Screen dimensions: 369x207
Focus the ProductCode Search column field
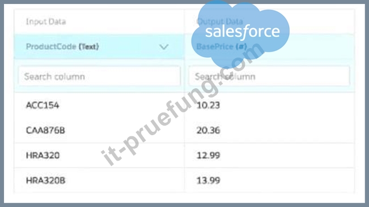[x=99, y=76]
